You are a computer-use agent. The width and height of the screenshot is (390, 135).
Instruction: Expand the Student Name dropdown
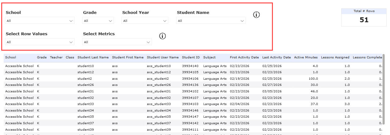click(211, 21)
